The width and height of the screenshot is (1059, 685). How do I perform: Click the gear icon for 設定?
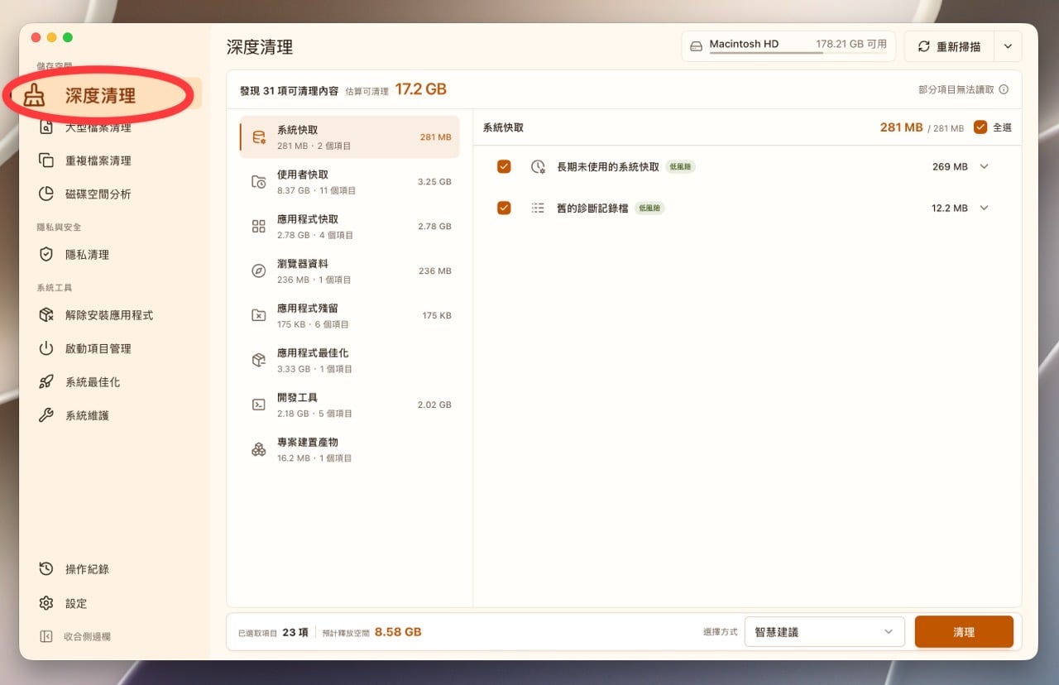46,603
